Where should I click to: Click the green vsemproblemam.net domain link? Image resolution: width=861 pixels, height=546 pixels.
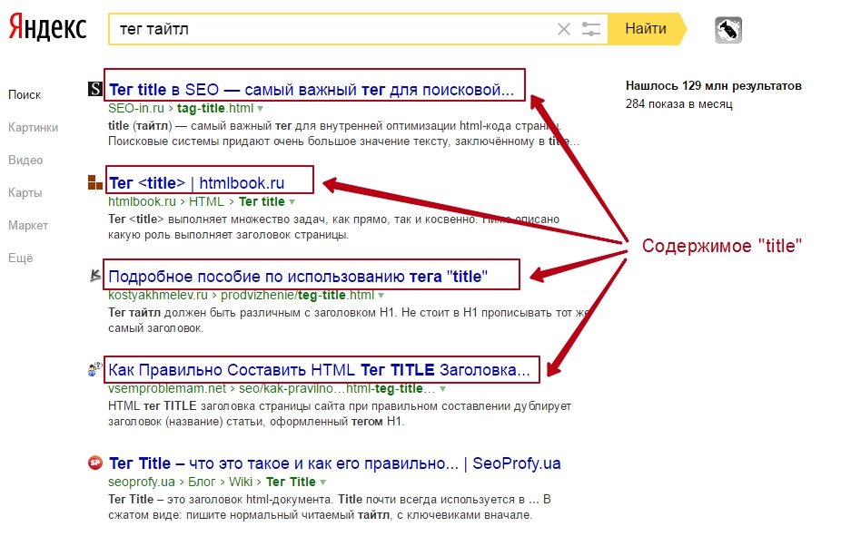click(x=167, y=389)
